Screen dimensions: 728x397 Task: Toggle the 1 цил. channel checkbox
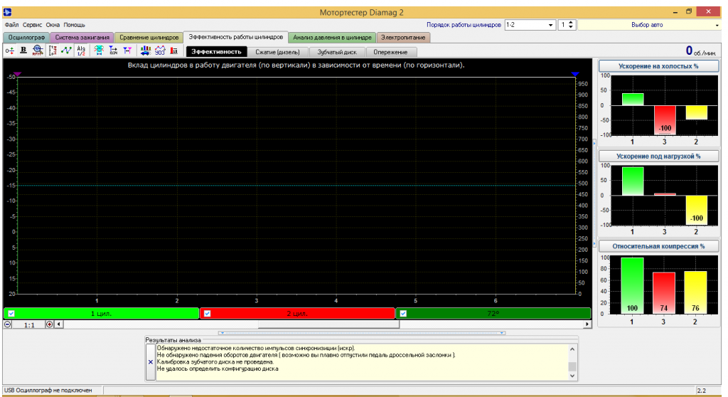11,314
